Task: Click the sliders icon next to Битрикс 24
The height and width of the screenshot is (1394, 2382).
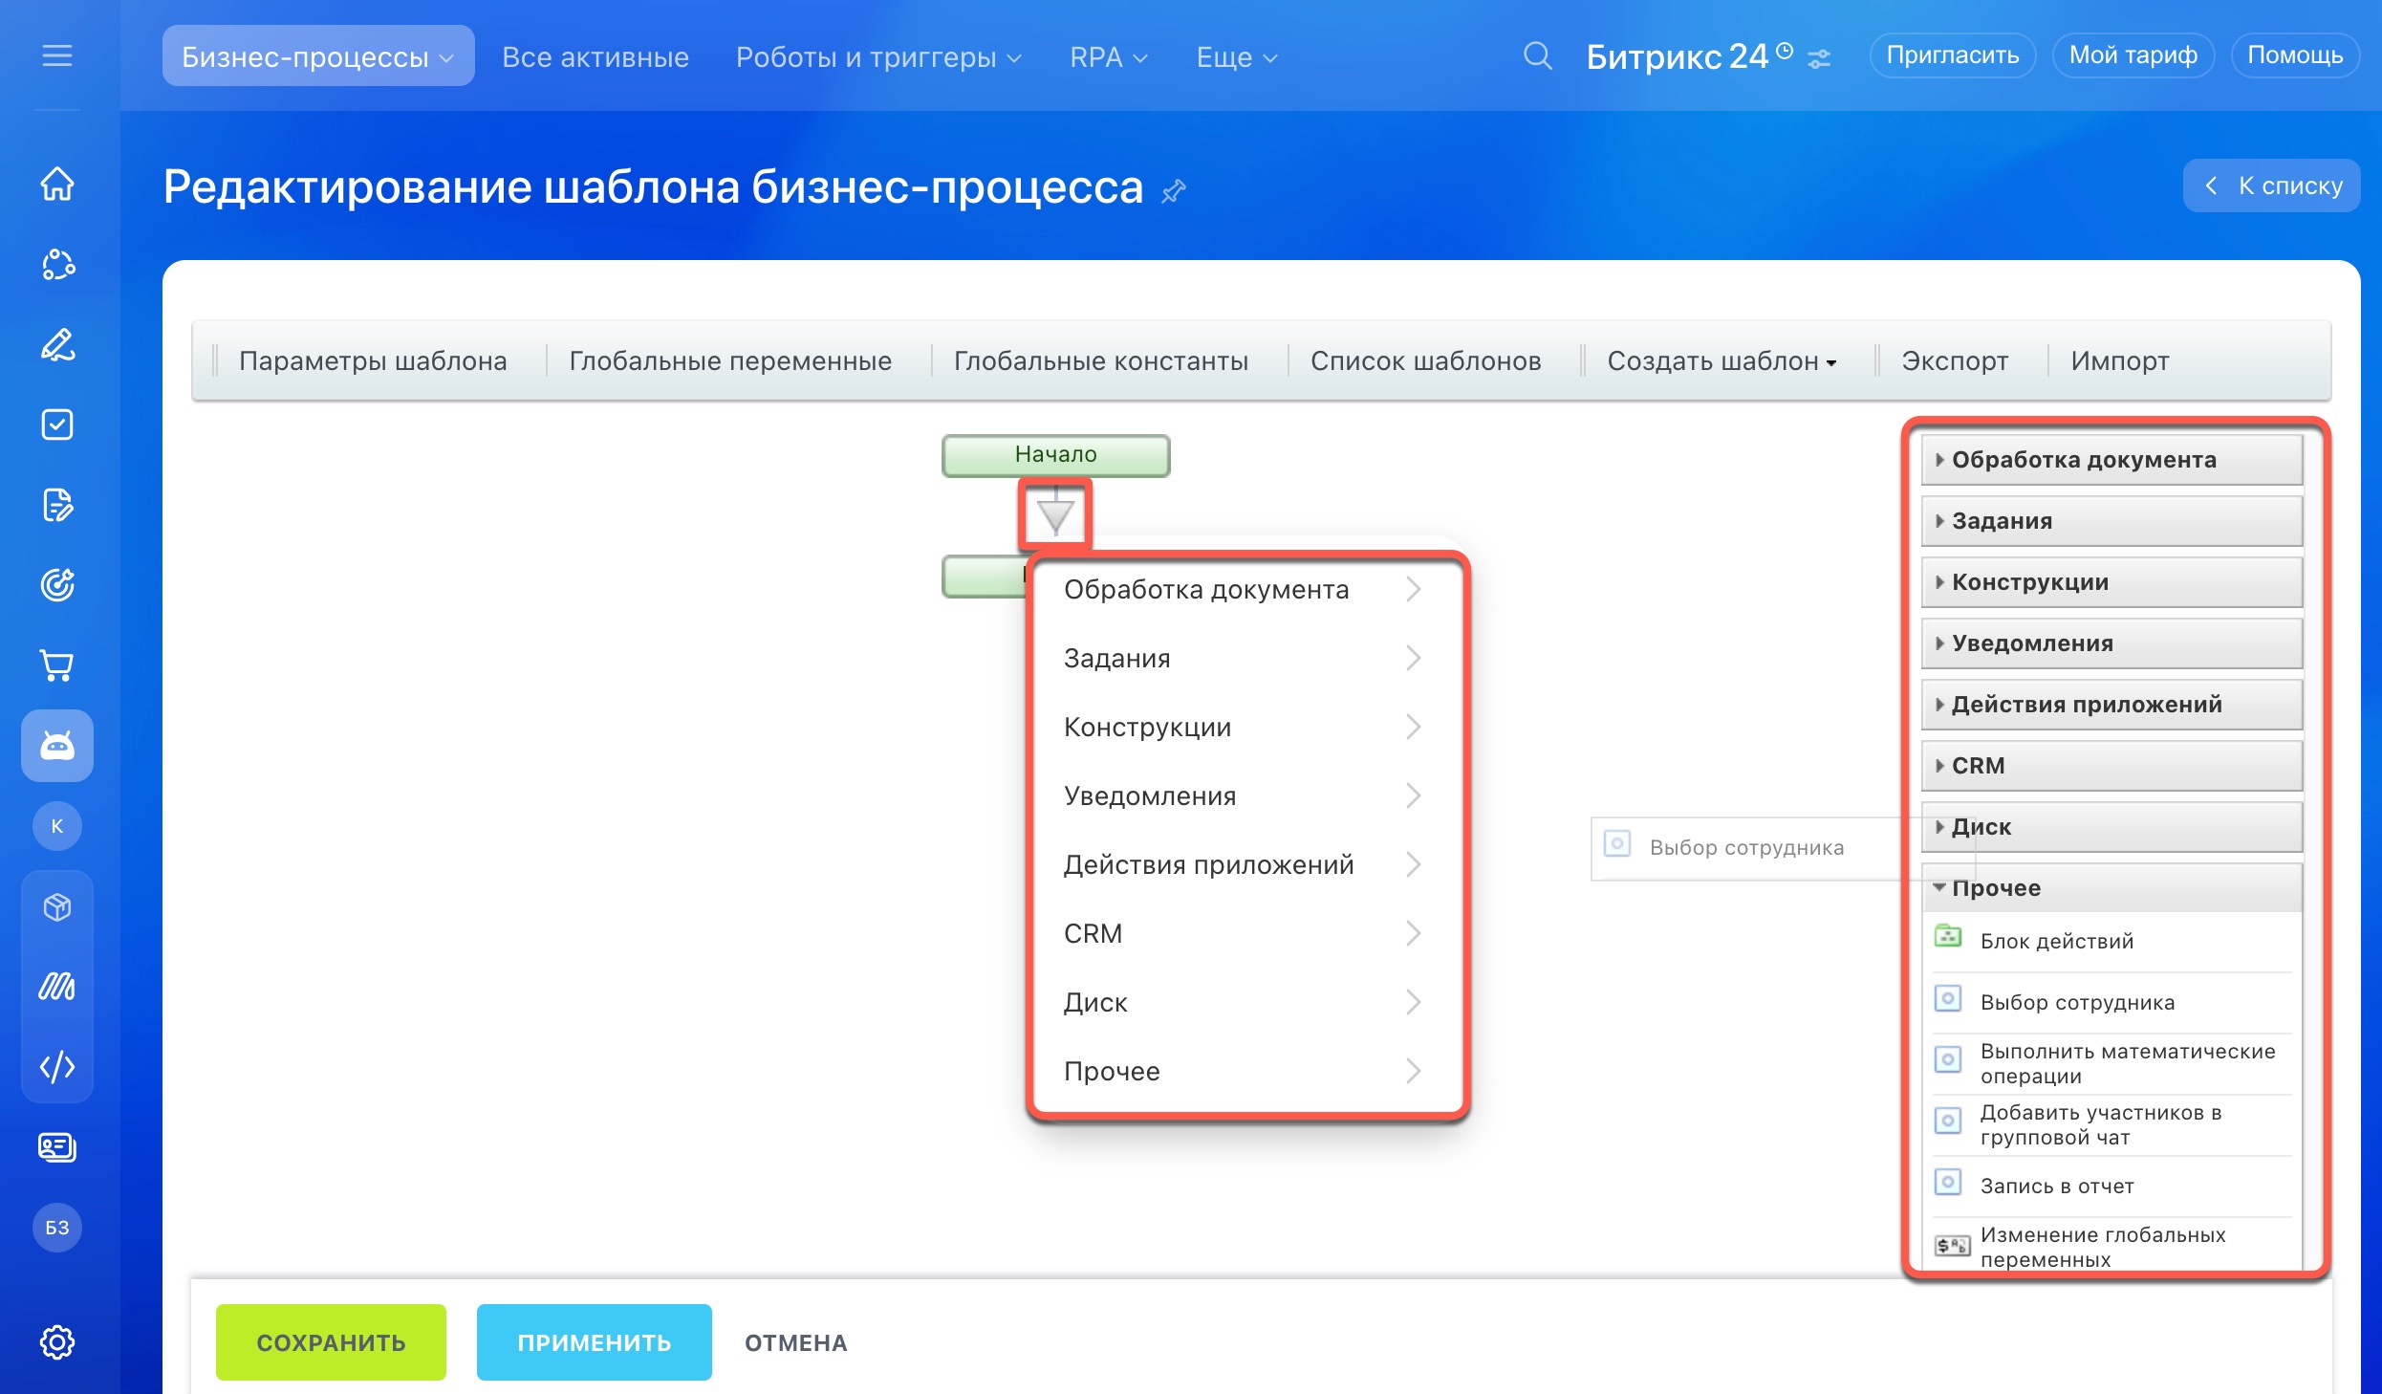Action: (1820, 59)
